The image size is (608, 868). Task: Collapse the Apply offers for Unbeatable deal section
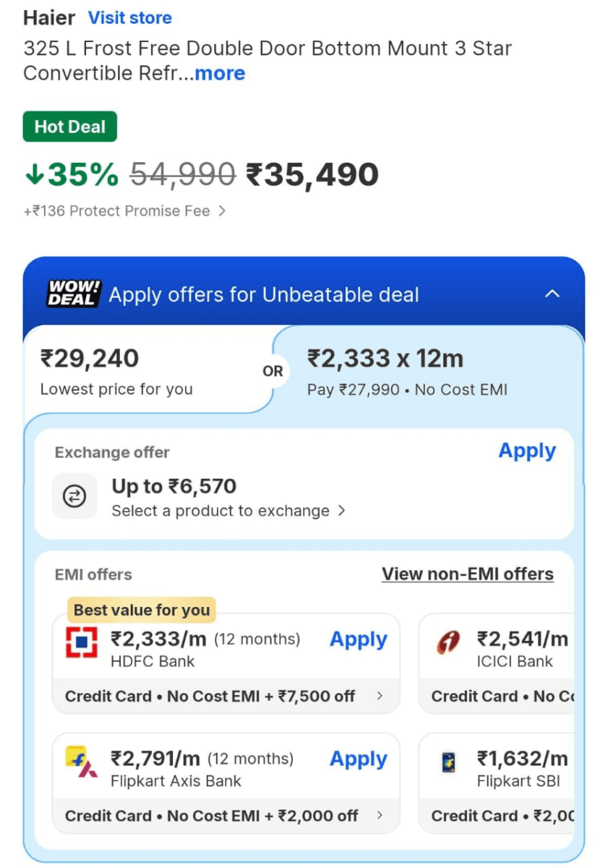[552, 294]
